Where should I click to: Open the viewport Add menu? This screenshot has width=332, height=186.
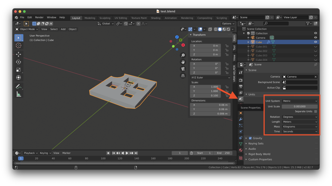(x=63, y=29)
